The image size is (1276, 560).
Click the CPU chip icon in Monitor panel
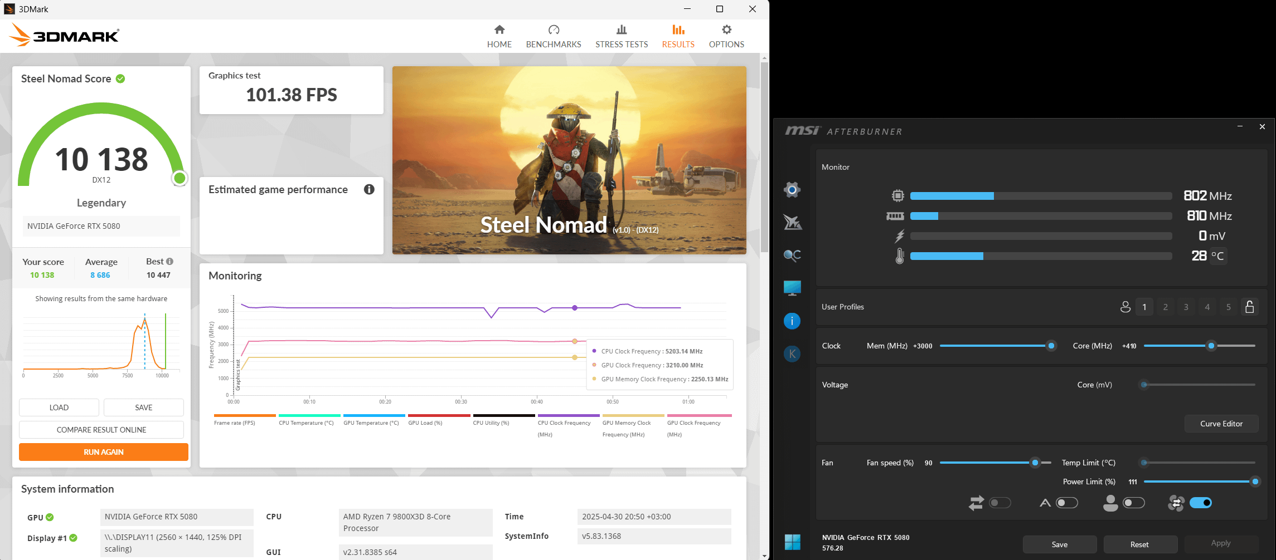point(897,195)
